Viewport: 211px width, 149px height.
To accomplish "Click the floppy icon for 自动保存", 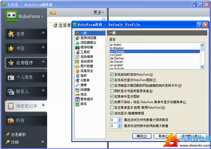I will (x=77, y=62).
